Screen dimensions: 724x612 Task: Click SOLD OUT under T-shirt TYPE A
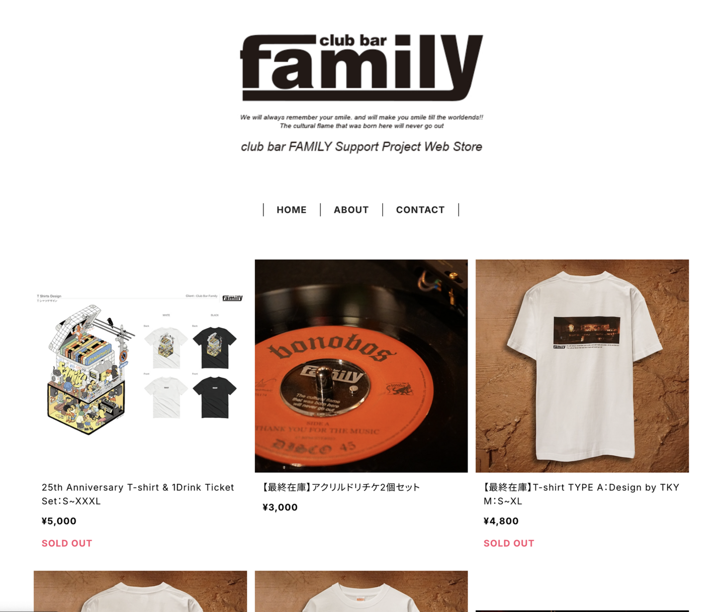coord(509,543)
